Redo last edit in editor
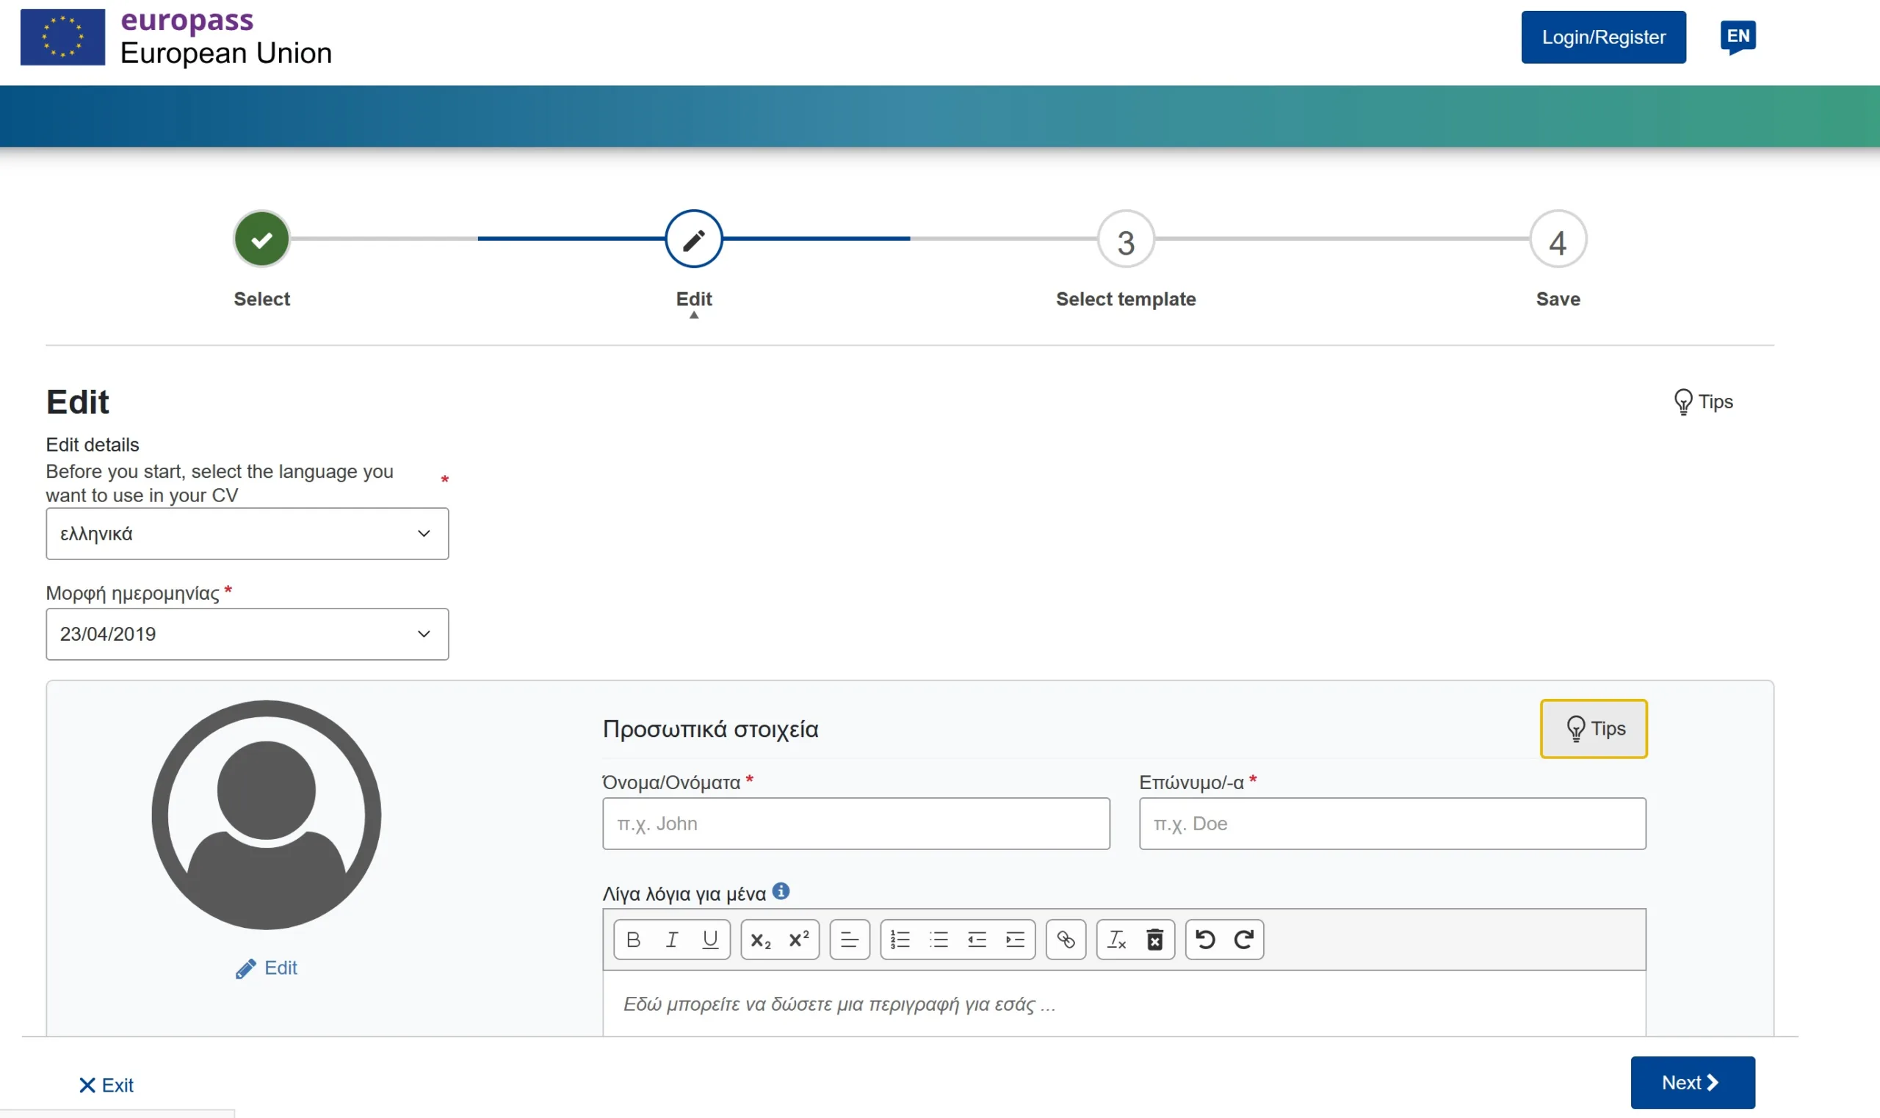This screenshot has width=1880, height=1118. pyautogui.click(x=1244, y=940)
